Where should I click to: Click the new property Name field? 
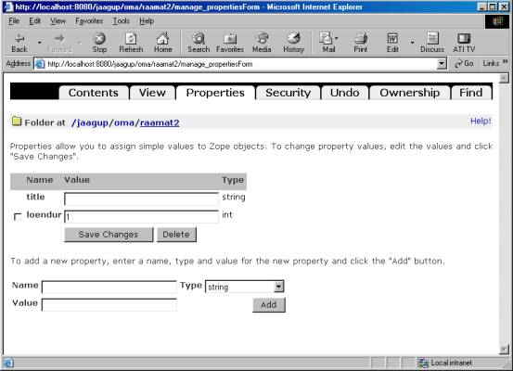pyautogui.click(x=109, y=287)
